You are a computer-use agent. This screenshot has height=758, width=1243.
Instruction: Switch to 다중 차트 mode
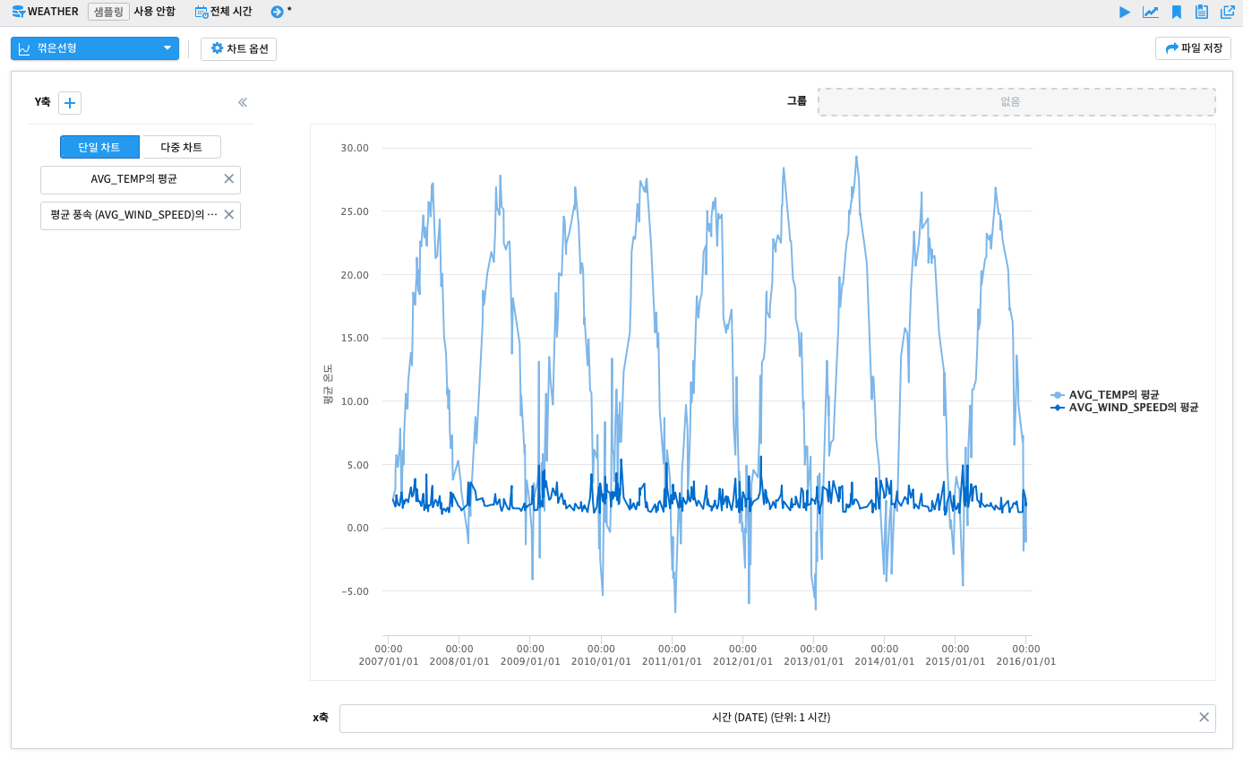coord(181,147)
